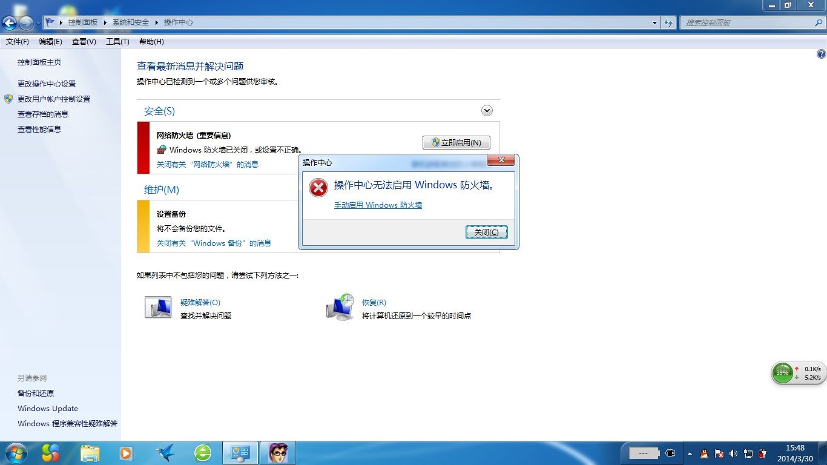Click the back navigation arrow button
The height and width of the screenshot is (465, 827).
point(10,23)
